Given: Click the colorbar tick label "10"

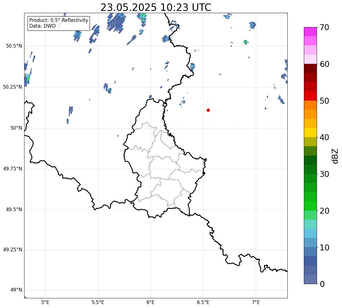Looking at the screenshot, I should [324, 247].
